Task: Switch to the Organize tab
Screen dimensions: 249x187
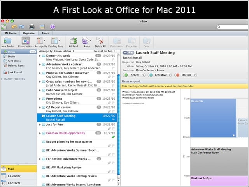Action: click(x=29, y=33)
